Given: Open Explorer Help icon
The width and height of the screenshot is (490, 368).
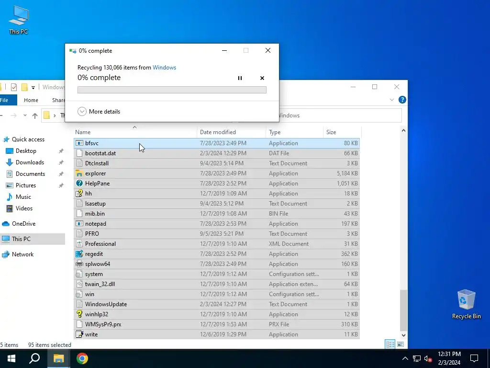Looking at the screenshot, I should tap(402, 100).
